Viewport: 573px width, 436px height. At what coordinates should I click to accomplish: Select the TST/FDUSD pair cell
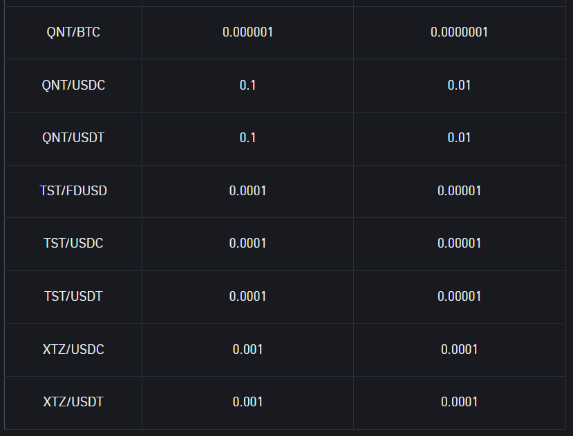coord(73,191)
